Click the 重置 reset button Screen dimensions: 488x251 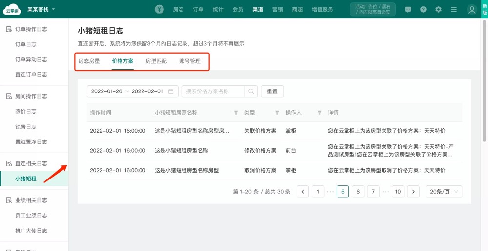pyautogui.click(x=272, y=91)
